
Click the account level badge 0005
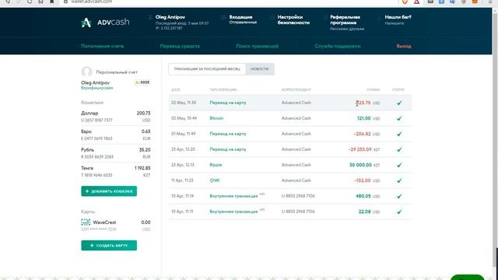click(x=142, y=82)
